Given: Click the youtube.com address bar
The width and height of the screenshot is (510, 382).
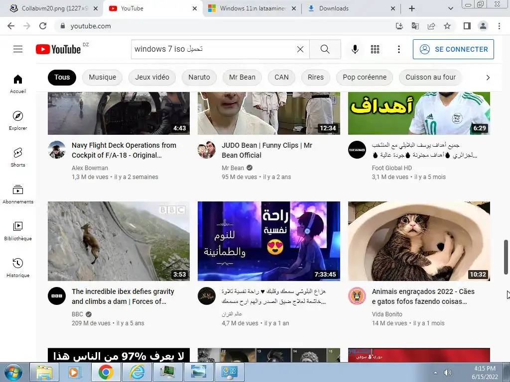Looking at the screenshot, I should pos(225,26).
